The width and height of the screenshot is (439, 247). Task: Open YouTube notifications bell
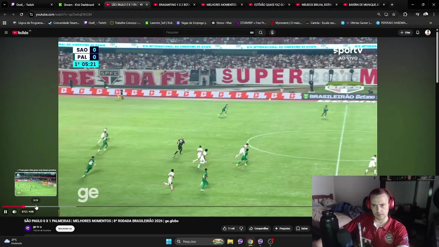click(418, 33)
